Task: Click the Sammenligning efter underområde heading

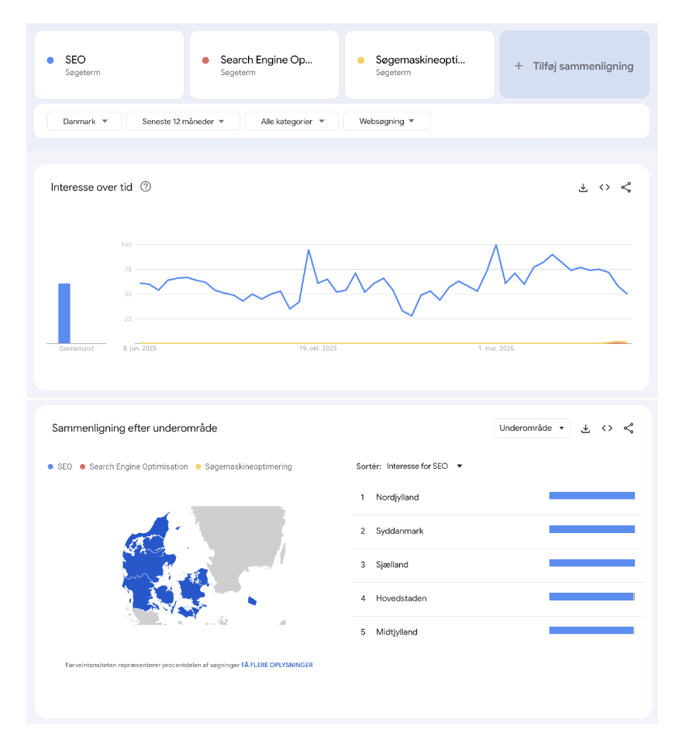Action: click(134, 428)
